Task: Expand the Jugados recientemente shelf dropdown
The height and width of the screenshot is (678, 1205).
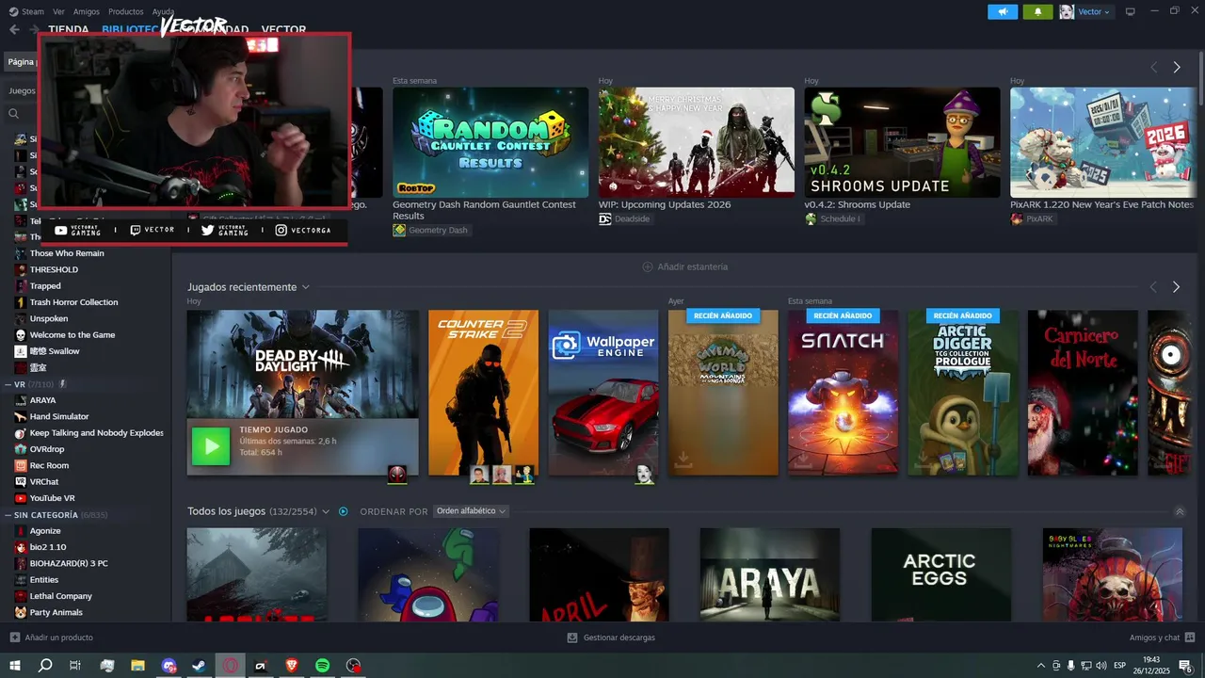Action: point(306,287)
